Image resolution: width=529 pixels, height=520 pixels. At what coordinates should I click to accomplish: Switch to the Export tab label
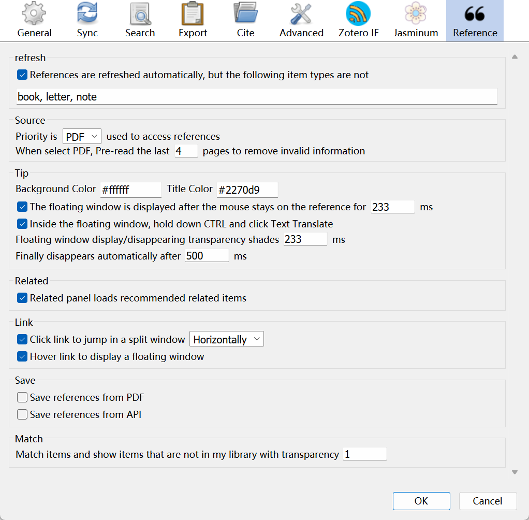193,33
